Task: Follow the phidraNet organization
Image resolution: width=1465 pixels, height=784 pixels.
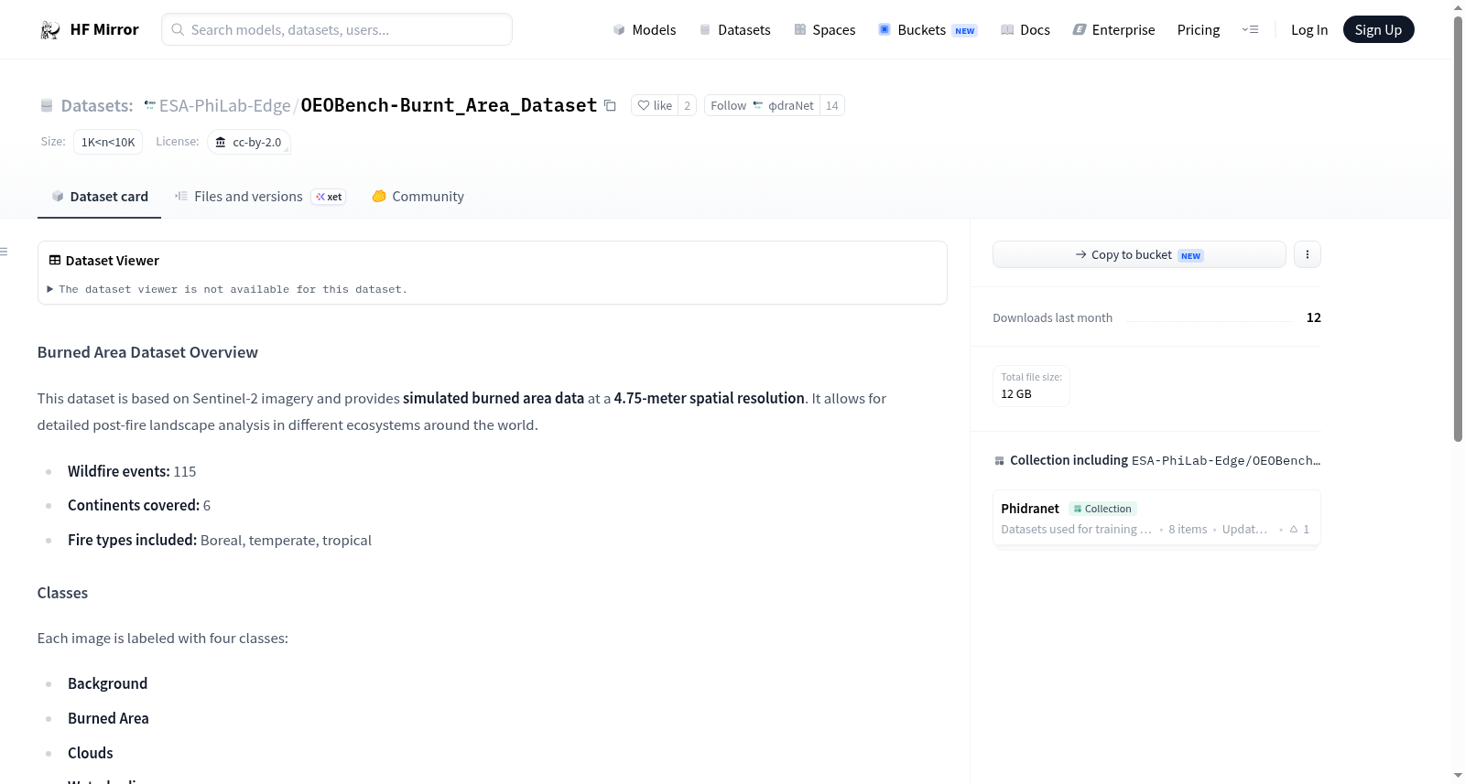Action: (762, 105)
